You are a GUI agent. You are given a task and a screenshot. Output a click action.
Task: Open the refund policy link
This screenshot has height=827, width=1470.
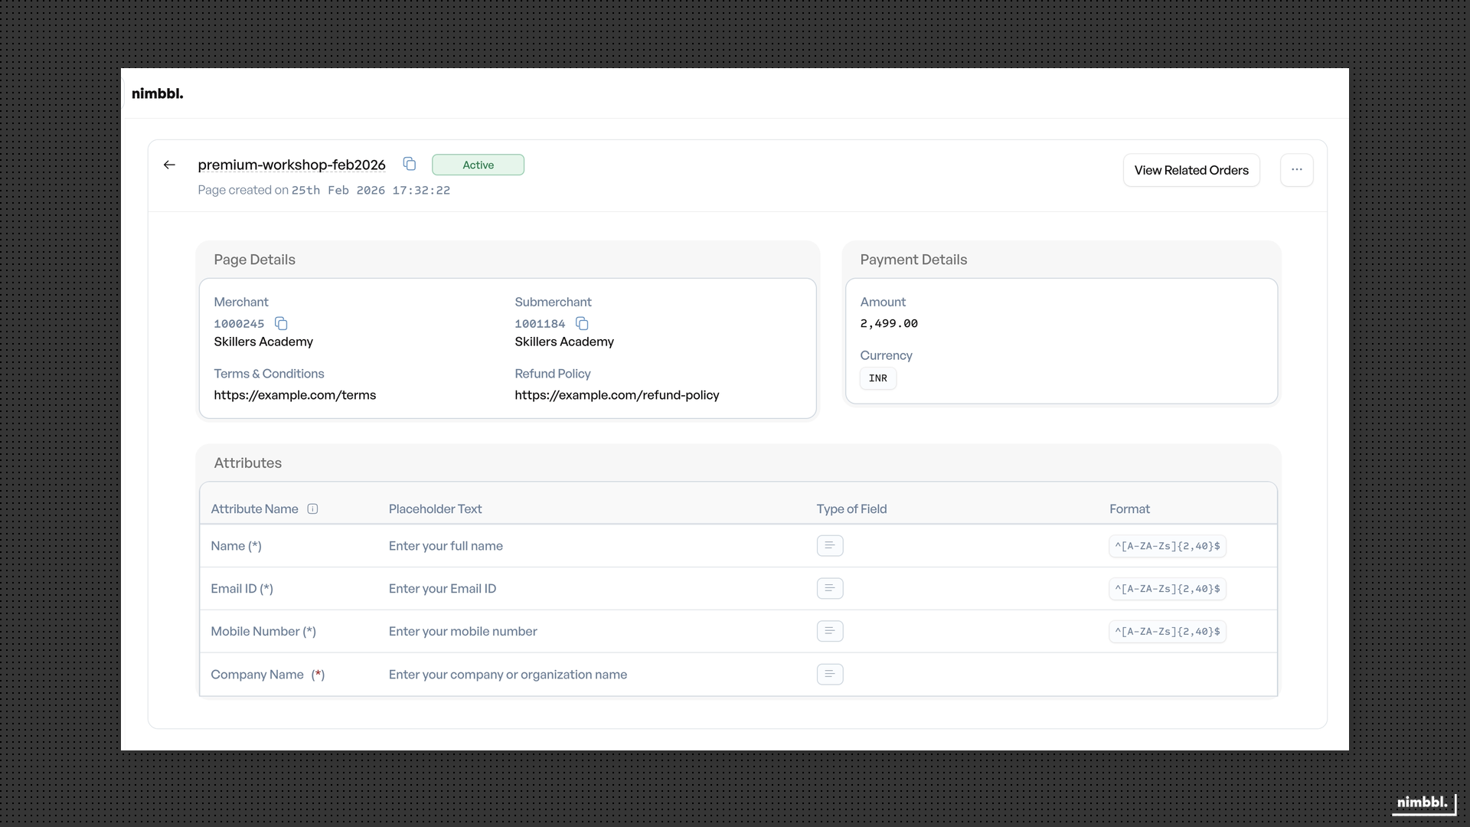pyautogui.click(x=616, y=394)
